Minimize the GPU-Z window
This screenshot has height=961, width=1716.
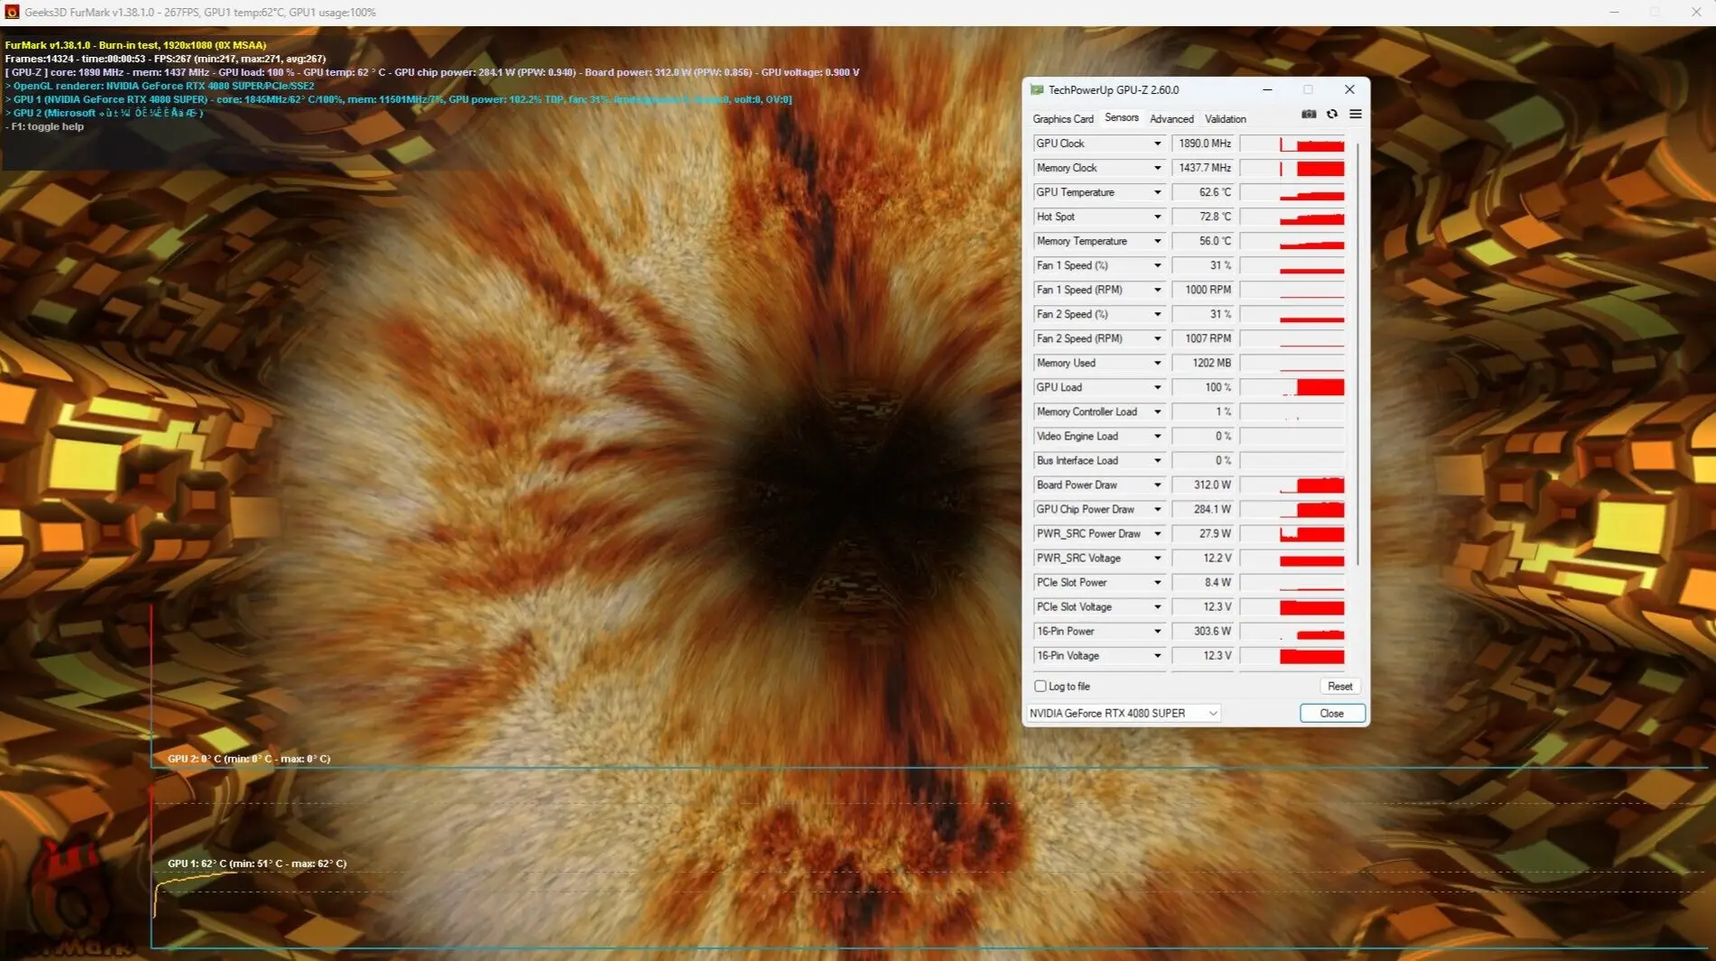pos(1267,90)
